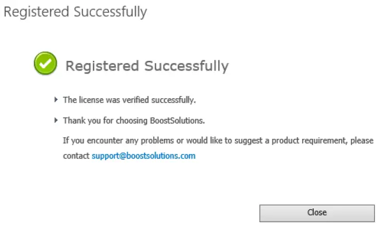Click the triangle bullet before the license line

click(57, 99)
